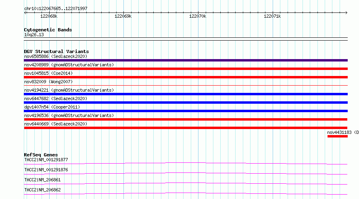Click the thin red nsv832009 variant line
359x199 pixels.
[x=186, y=86]
